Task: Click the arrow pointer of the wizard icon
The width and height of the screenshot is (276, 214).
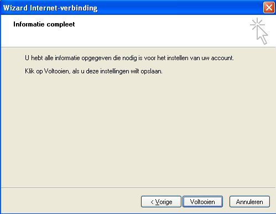Action: coord(262,35)
